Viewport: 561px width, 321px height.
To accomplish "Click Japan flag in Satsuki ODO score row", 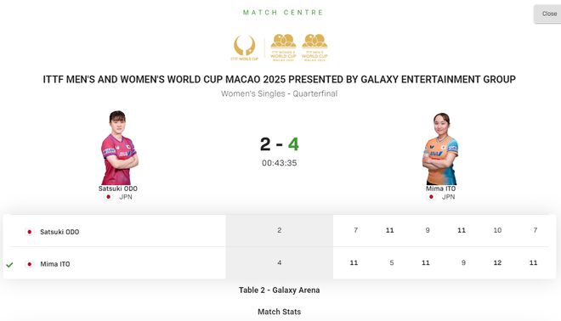I will [30, 232].
